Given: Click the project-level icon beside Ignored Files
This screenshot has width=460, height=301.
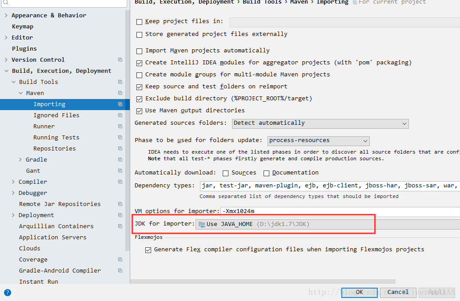Looking at the screenshot, I should pyautogui.click(x=120, y=115).
